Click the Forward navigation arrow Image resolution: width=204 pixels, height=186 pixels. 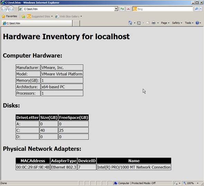coord(11,9)
